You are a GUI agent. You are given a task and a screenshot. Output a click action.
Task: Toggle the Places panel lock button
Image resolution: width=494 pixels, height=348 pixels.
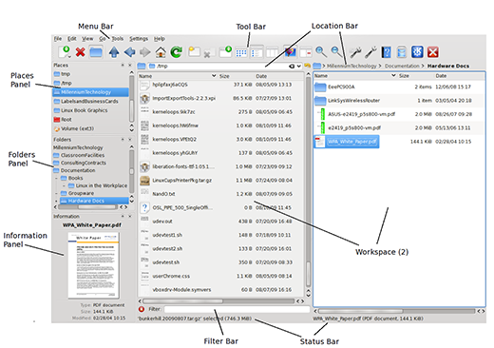click(123, 65)
